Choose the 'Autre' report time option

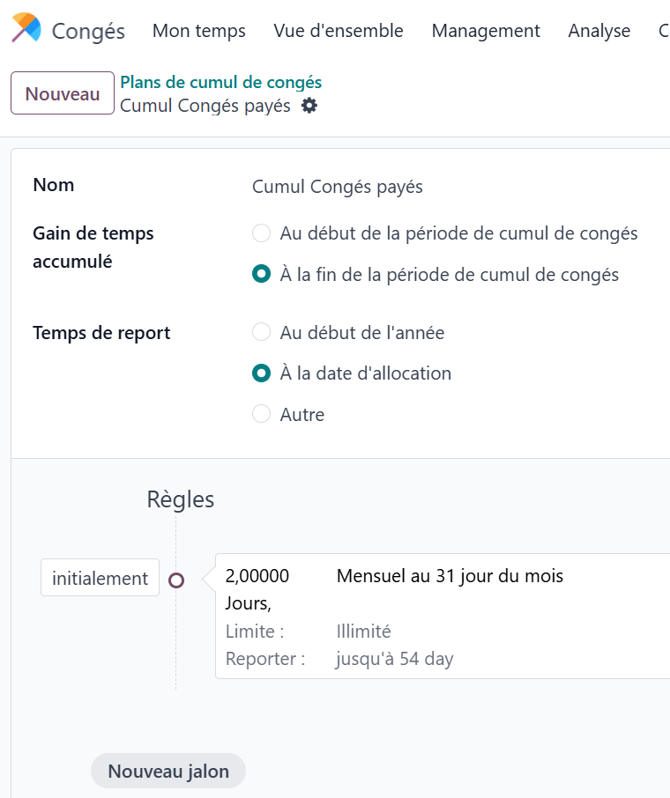pyautogui.click(x=261, y=414)
